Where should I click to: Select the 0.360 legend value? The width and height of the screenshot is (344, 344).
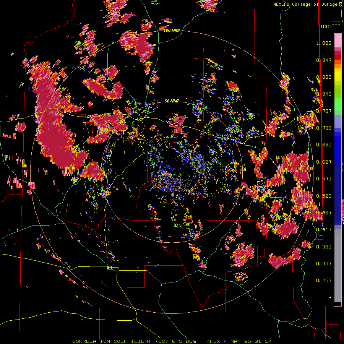[x=324, y=247]
